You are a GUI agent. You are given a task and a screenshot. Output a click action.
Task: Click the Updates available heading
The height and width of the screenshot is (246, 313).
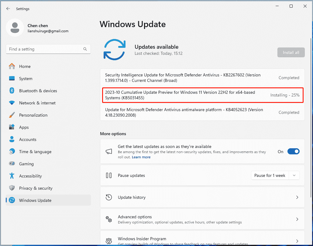coord(156,47)
